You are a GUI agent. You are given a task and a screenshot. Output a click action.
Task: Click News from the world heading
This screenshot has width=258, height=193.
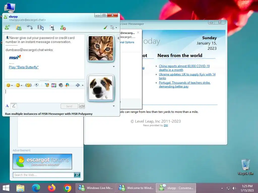180,56
